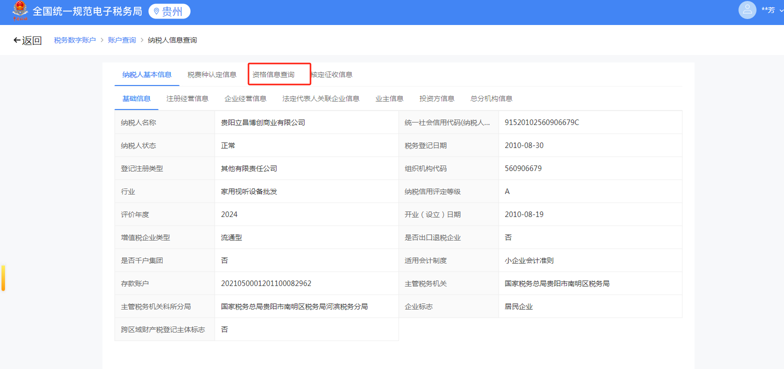Open the 核定征收信息 tab
Screen dimensions: 784x369
point(332,74)
